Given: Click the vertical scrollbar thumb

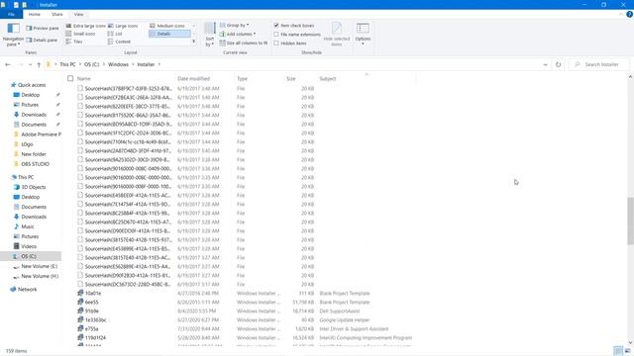Looking at the screenshot, I should tap(630, 221).
